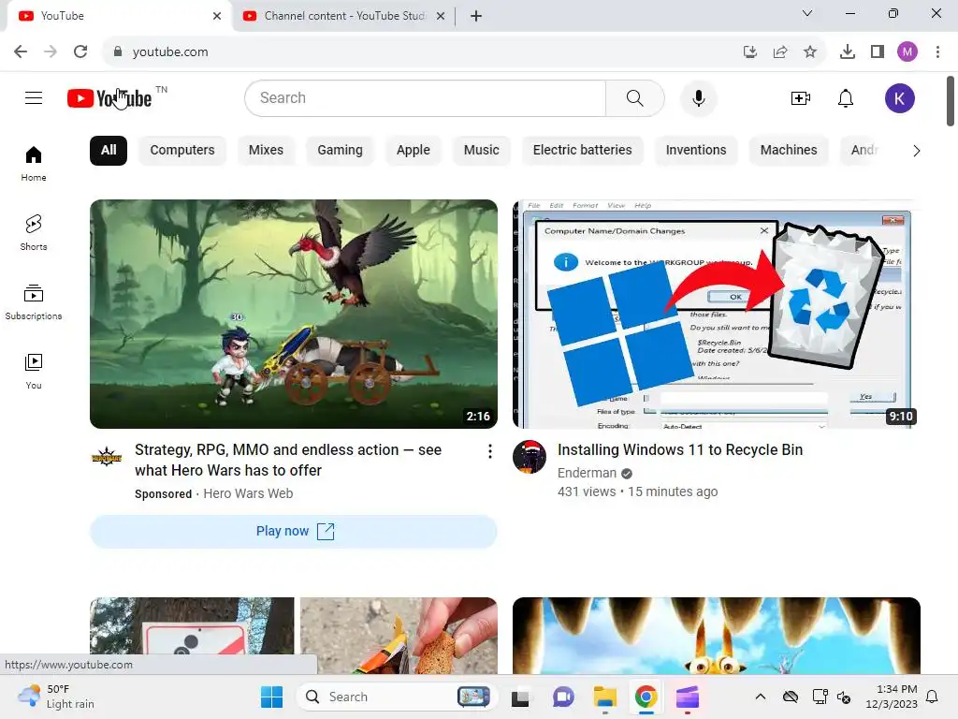Open Chrome three-dot menu
Screen dimensions: 958x719
937,51
